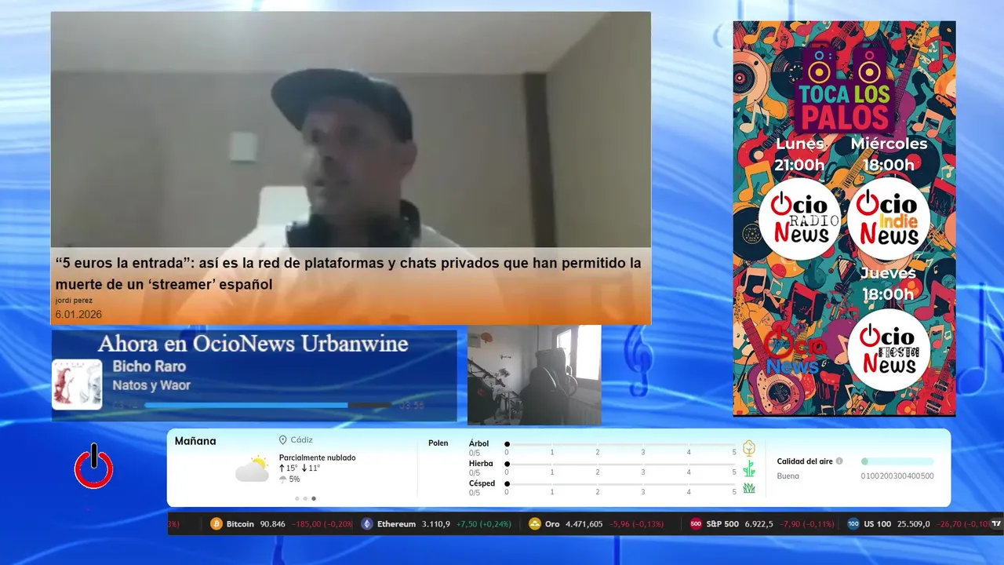Click the Mañana forecast heading
The height and width of the screenshot is (565, 1004).
tap(195, 441)
